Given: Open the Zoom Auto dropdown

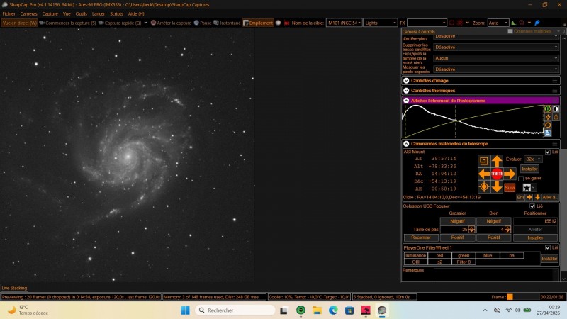Looking at the screenshot, I should click(498, 23).
